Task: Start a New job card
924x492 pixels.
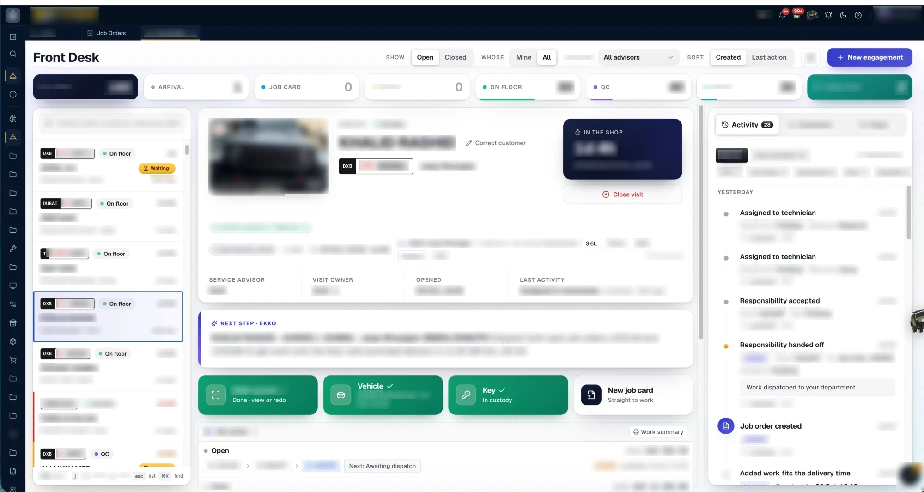Action: coord(633,395)
